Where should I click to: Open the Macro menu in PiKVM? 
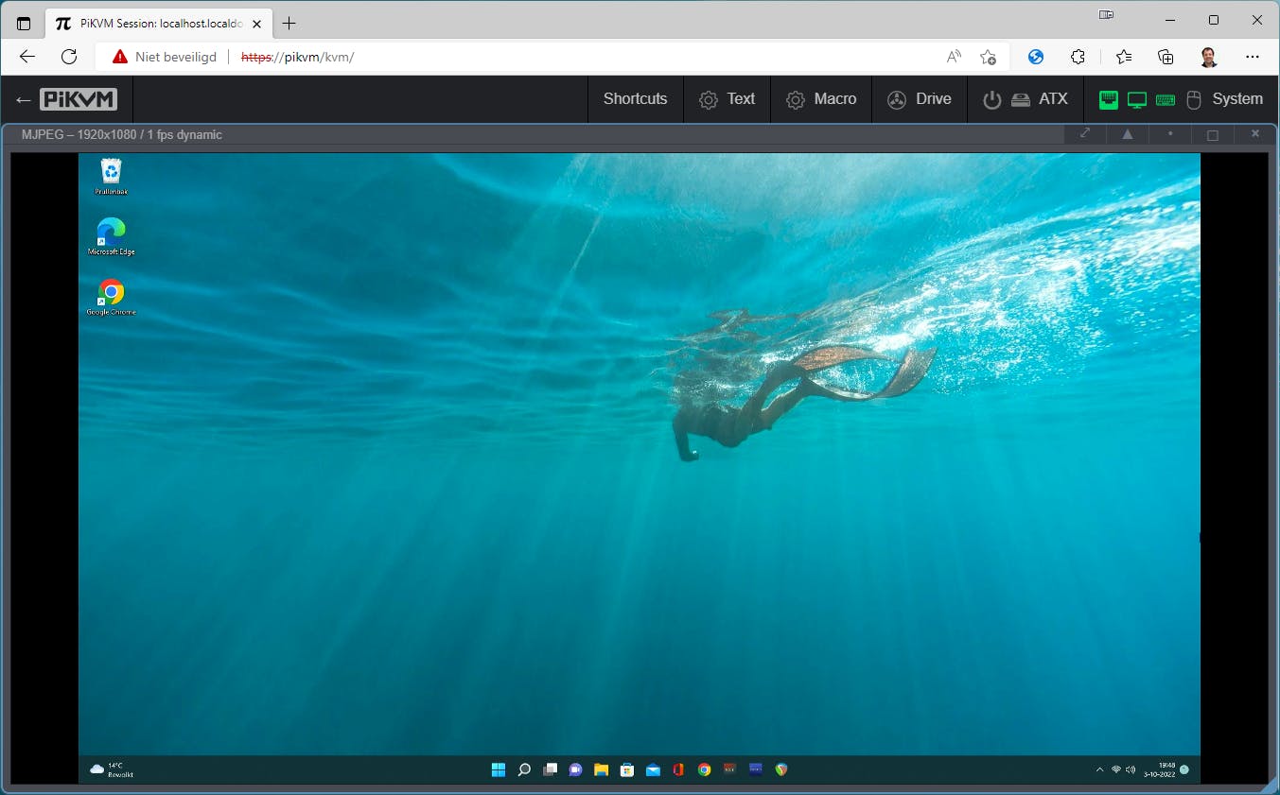(x=821, y=99)
